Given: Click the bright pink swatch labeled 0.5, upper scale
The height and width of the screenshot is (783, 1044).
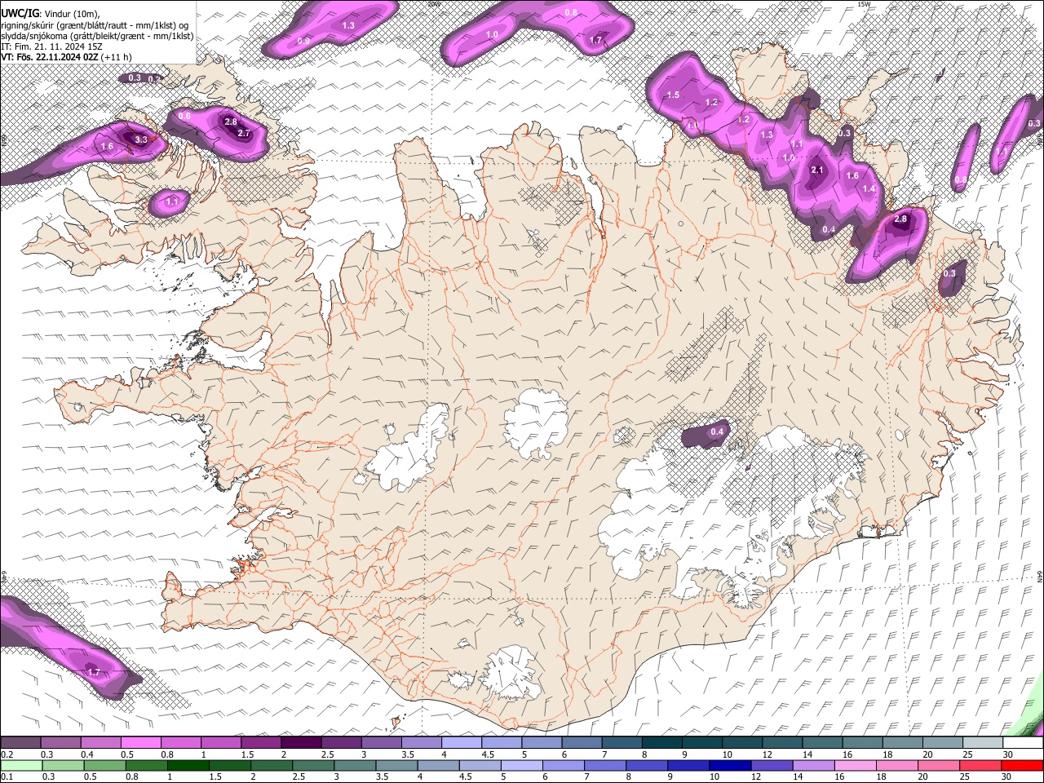Looking at the screenshot, I should tap(140, 743).
